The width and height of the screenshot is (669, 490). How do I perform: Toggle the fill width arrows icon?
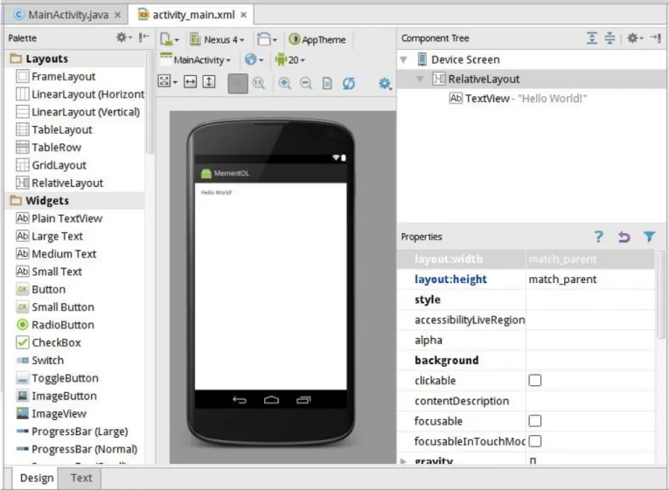(191, 81)
